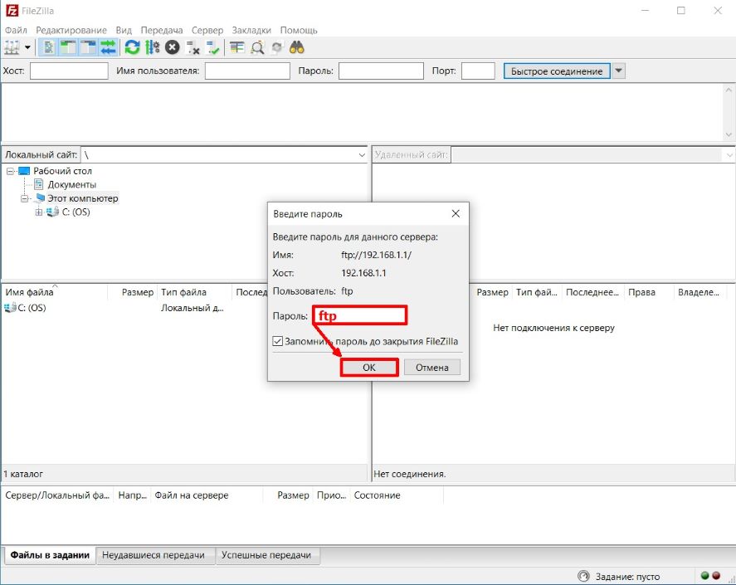Viewport: 736px width, 585px height.
Task: Switch to the Успешные передачи tab
Action: pos(266,555)
